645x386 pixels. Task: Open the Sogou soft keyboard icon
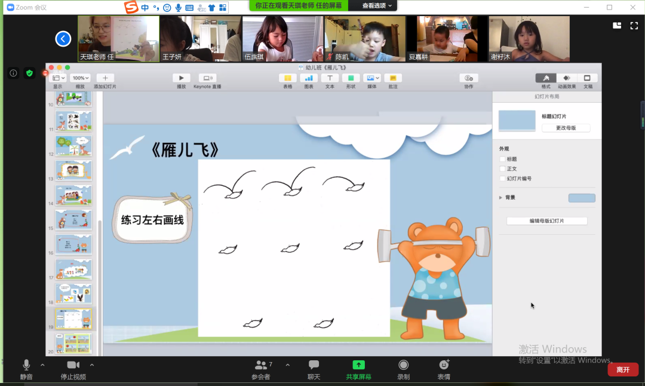[x=189, y=7]
